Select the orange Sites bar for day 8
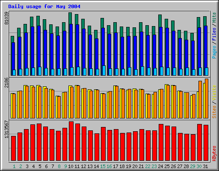The width and height of the screenshot is (219, 171). 59,107
